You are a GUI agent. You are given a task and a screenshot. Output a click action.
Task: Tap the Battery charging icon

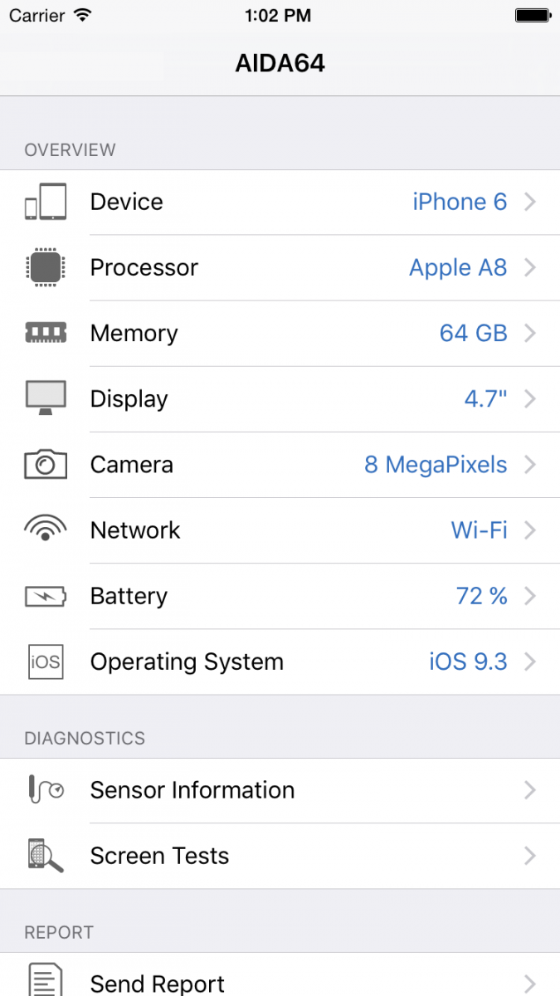(x=45, y=596)
